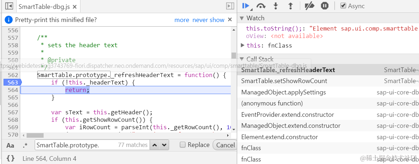
Task: Select the oView watch expression
Action: [x=284, y=36]
